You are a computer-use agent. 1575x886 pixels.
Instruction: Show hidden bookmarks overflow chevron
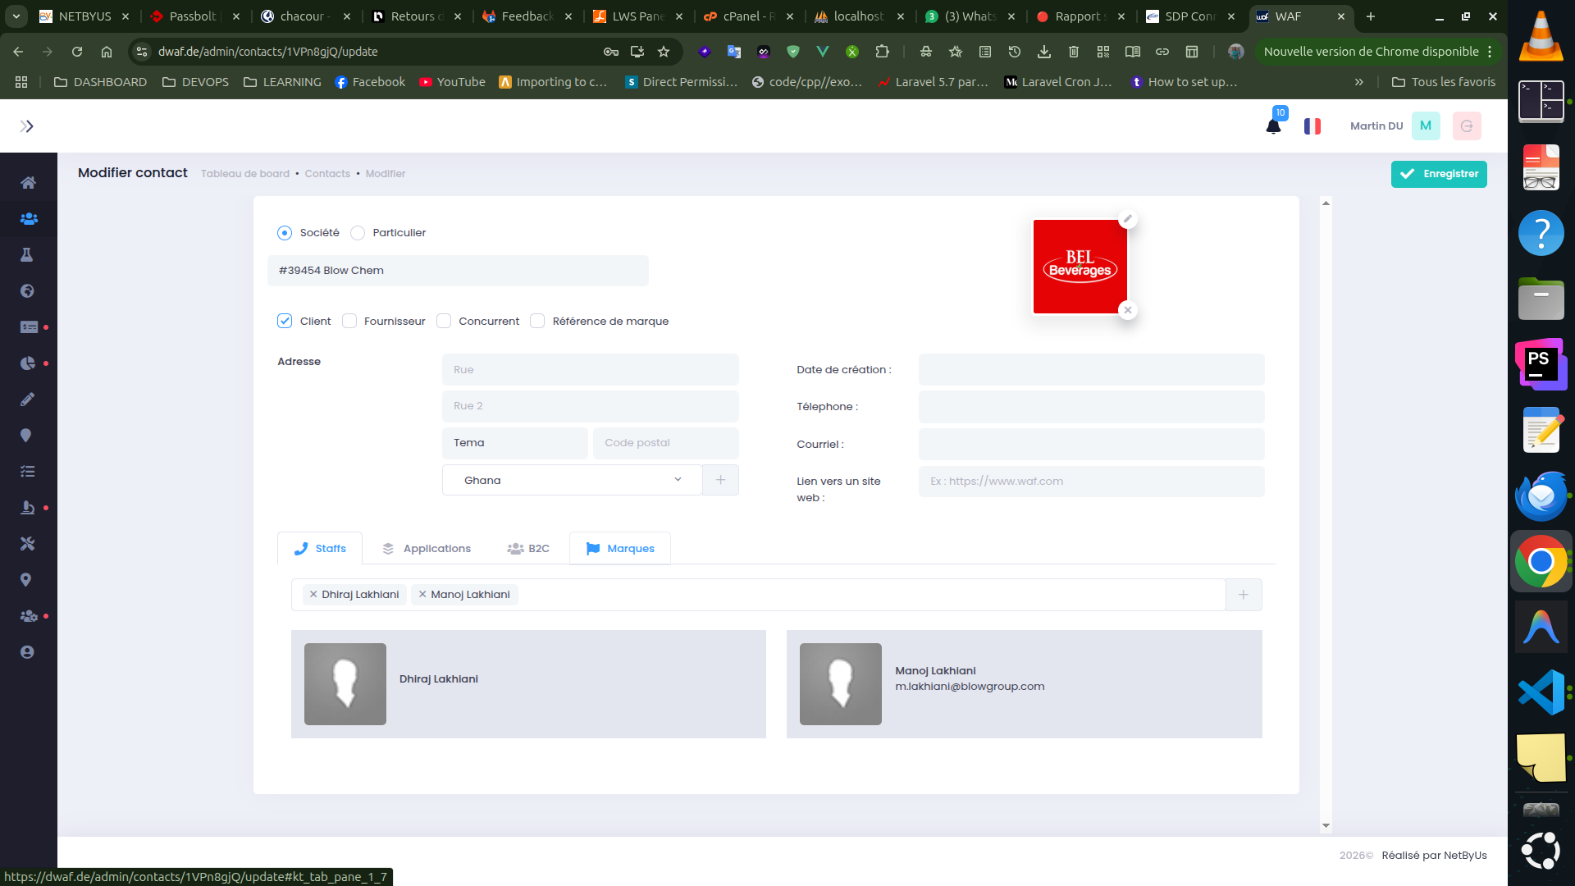tap(1359, 82)
